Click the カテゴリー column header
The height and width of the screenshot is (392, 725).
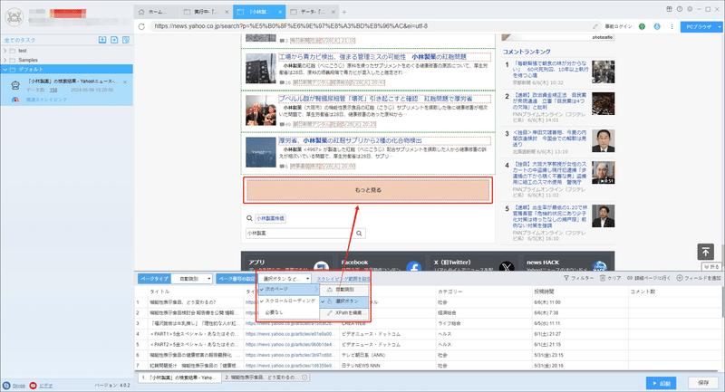click(449, 292)
